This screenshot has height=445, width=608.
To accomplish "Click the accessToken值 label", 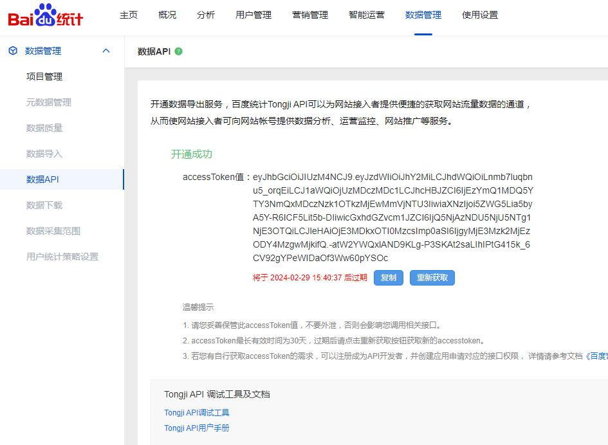I will point(213,177).
